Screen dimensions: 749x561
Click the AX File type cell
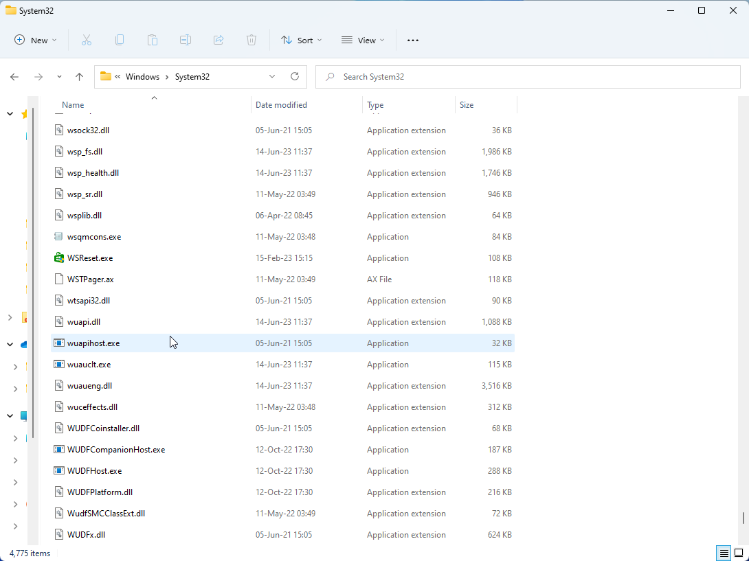click(x=379, y=279)
